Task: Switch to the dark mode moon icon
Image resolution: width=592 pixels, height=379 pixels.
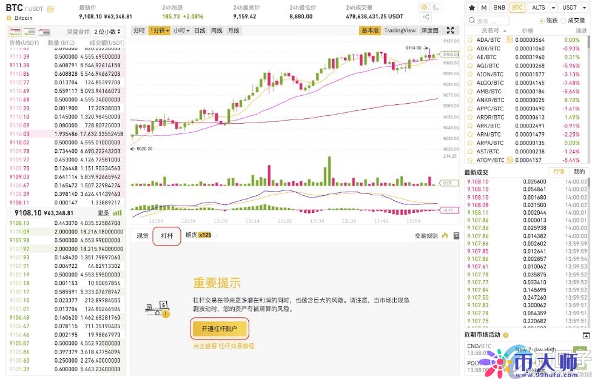Action: 436,7
